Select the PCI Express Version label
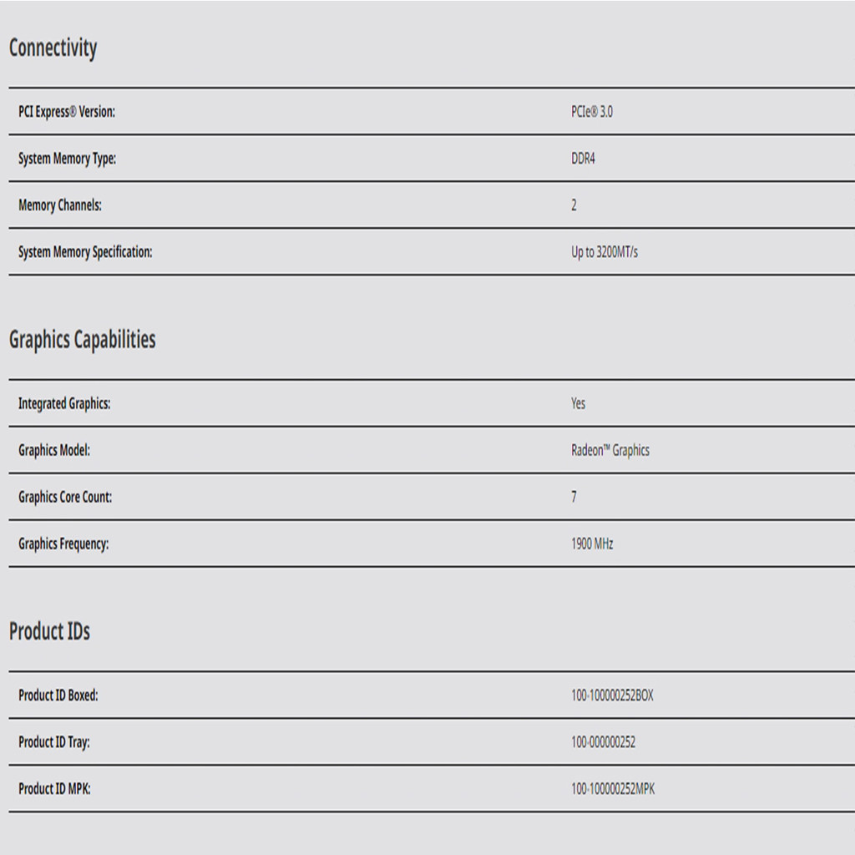 [x=67, y=112]
